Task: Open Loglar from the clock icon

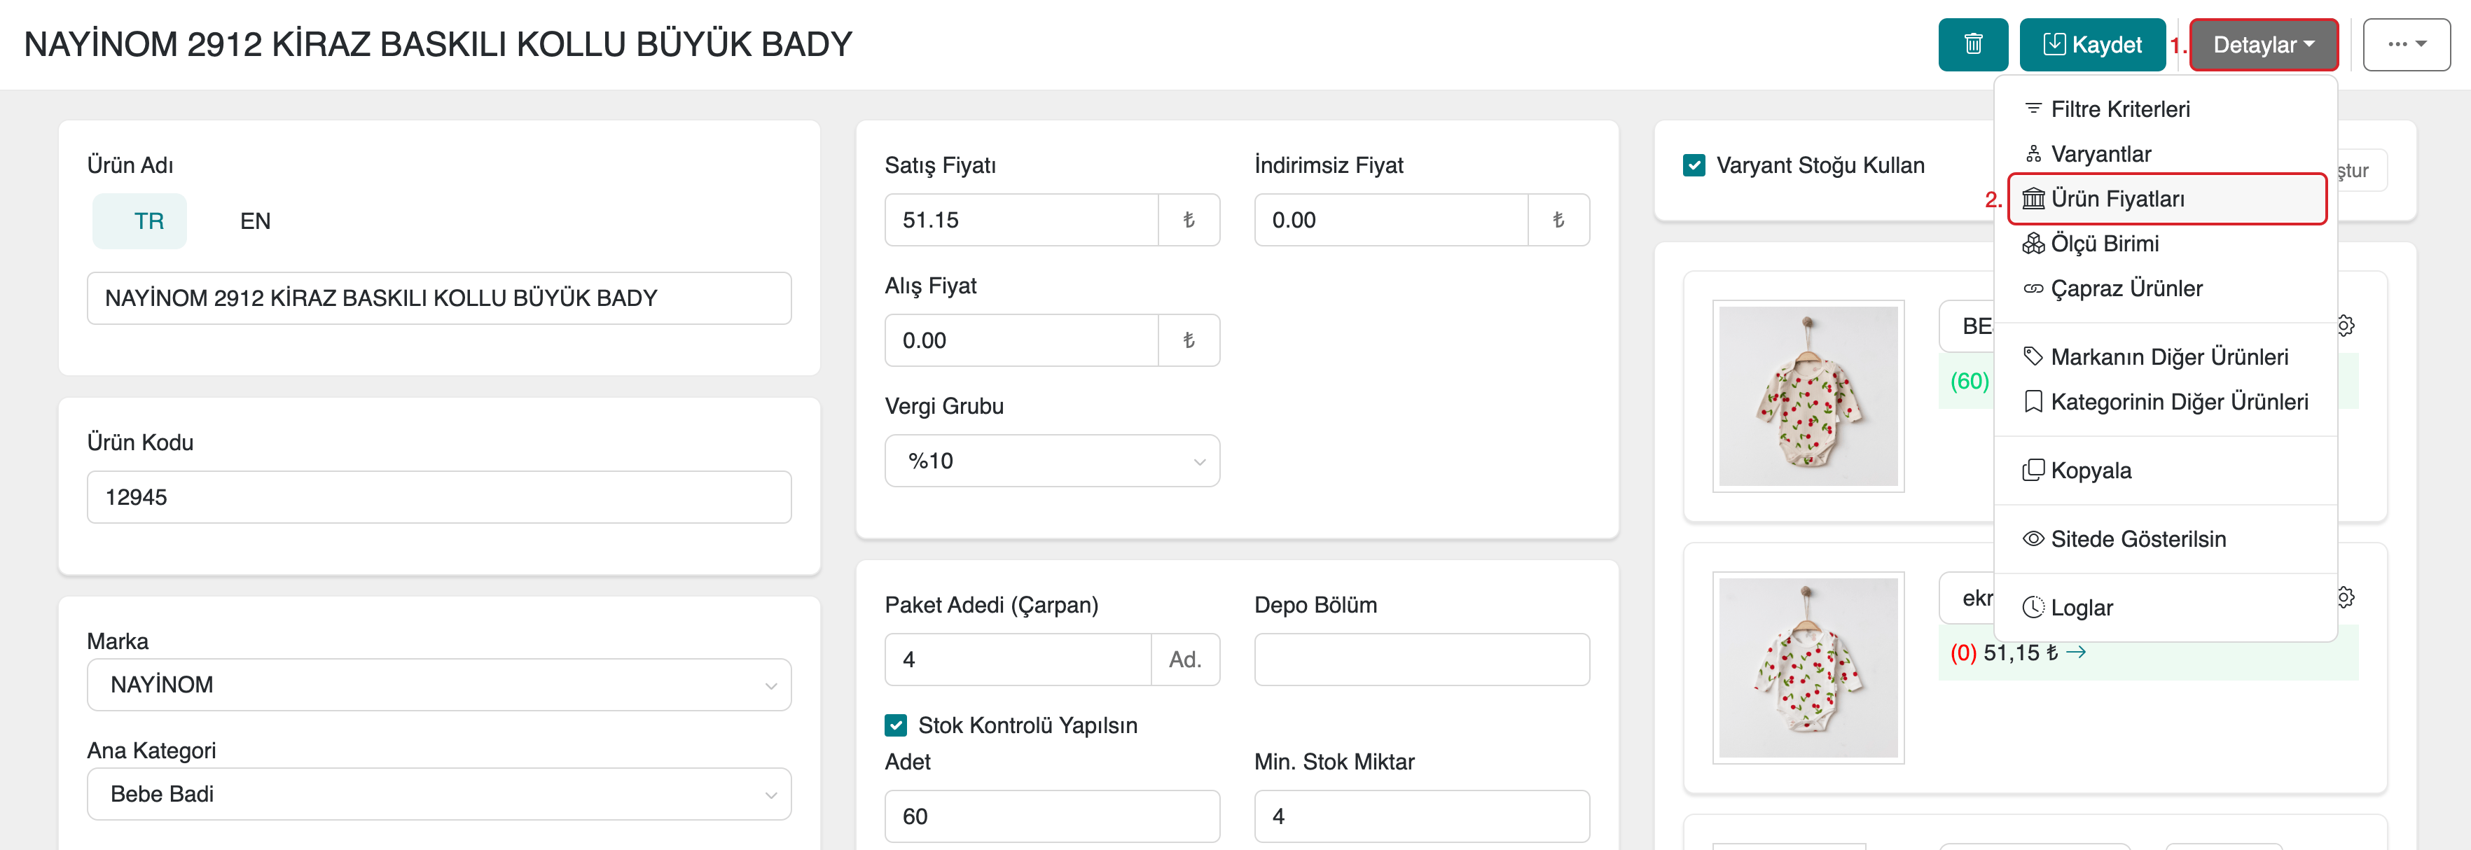Action: pos(2081,607)
